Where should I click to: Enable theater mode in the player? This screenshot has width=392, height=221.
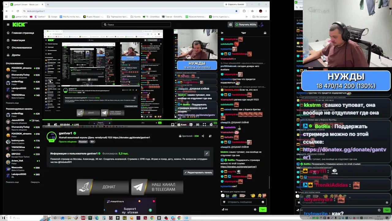coord(198,125)
